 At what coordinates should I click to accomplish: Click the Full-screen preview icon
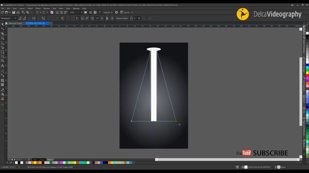tap(85, 12)
